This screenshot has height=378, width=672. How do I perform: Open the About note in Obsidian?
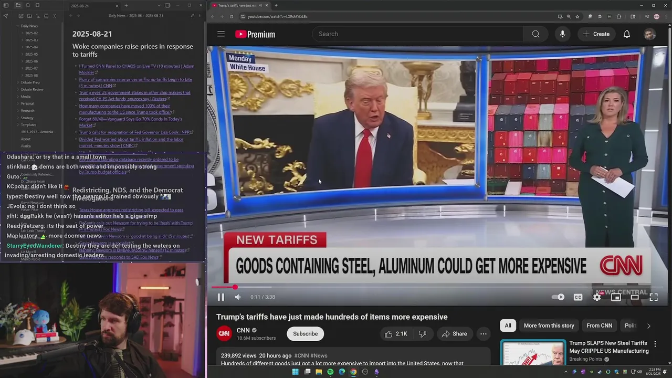click(x=26, y=139)
